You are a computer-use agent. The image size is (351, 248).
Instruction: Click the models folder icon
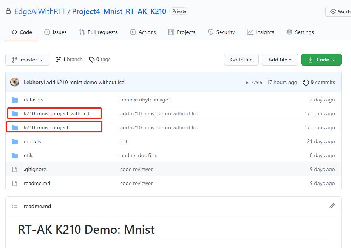15,141
